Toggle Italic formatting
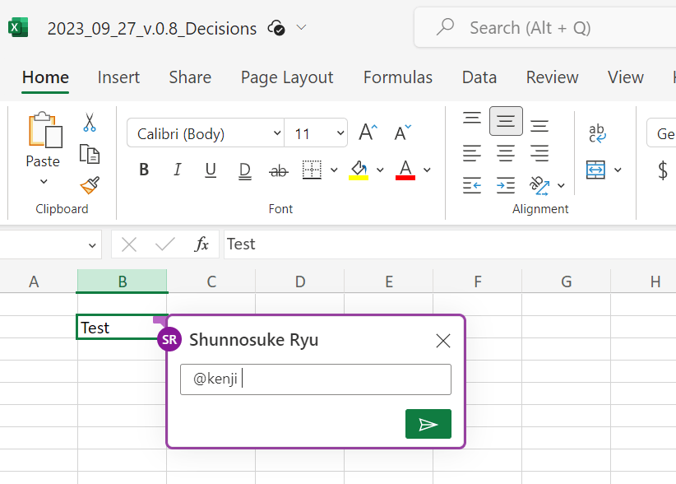Viewport: 676px width, 484px height. [177, 170]
